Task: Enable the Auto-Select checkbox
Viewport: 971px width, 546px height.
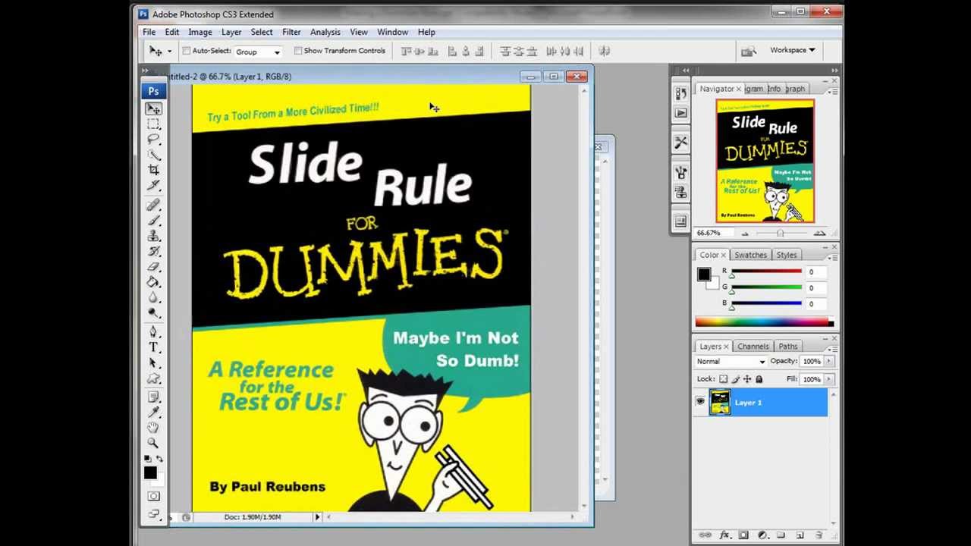Action: (187, 51)
